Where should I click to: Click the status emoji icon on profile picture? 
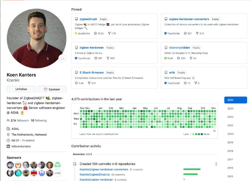tap(62, 58)
